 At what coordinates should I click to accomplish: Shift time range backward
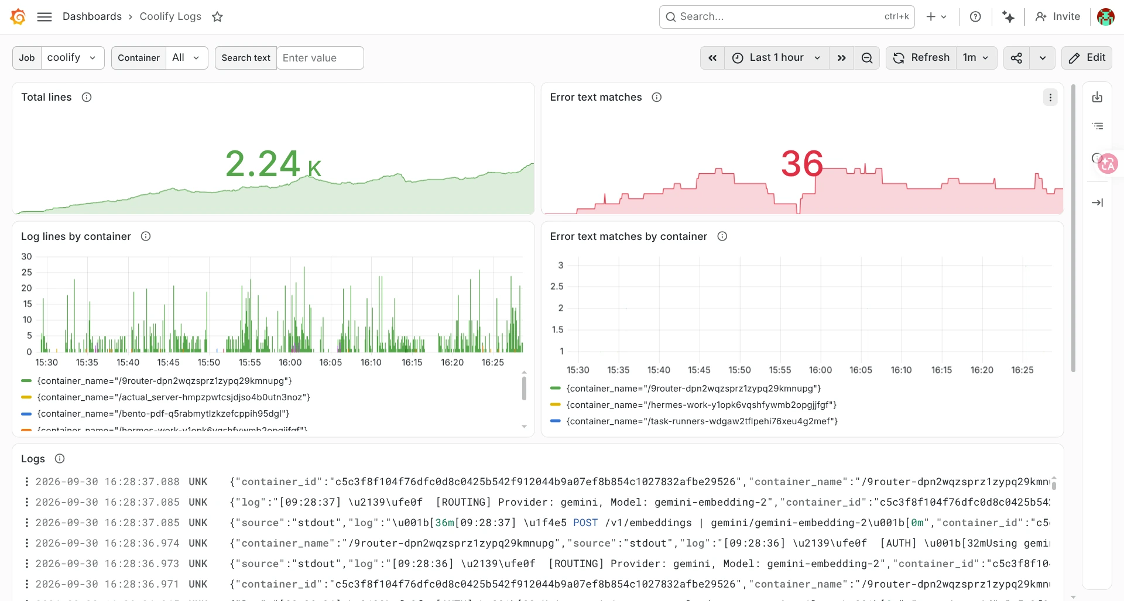pyautogui.click(x=712, y=58)
